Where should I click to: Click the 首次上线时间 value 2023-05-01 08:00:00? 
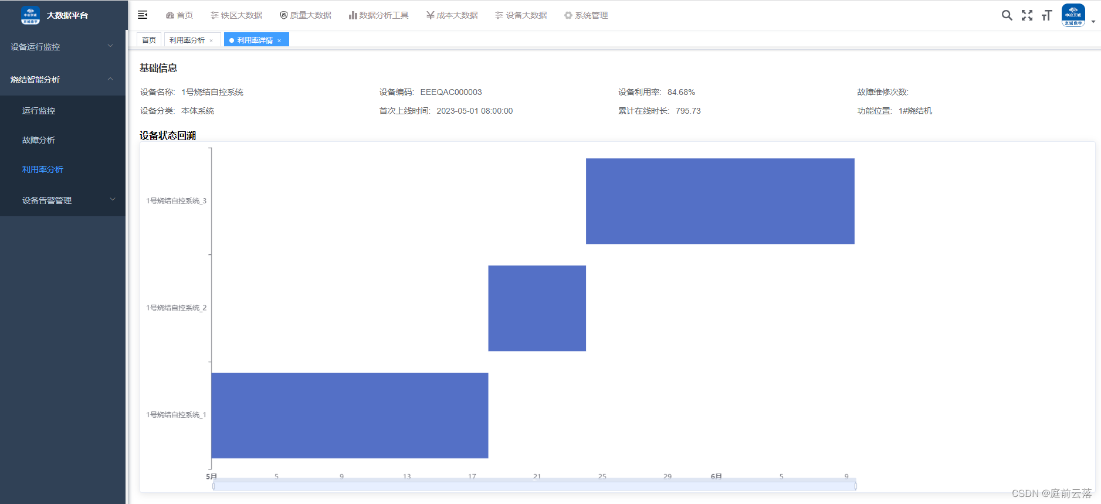point(475,111)
